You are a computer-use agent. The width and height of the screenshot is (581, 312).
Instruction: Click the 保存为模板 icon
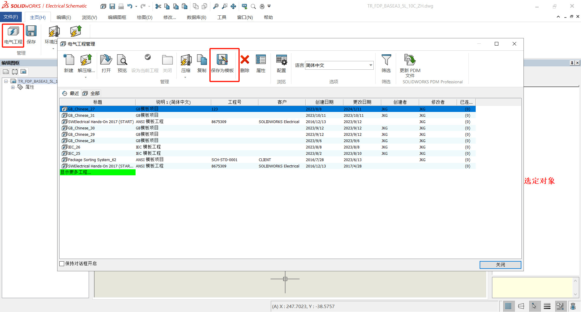point(222,64)
